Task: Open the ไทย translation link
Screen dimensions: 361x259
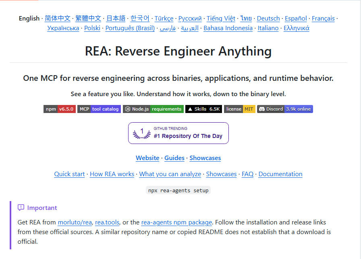Action: [x=246, y=18]
